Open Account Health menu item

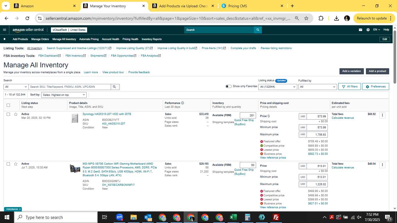coord(110,39)
